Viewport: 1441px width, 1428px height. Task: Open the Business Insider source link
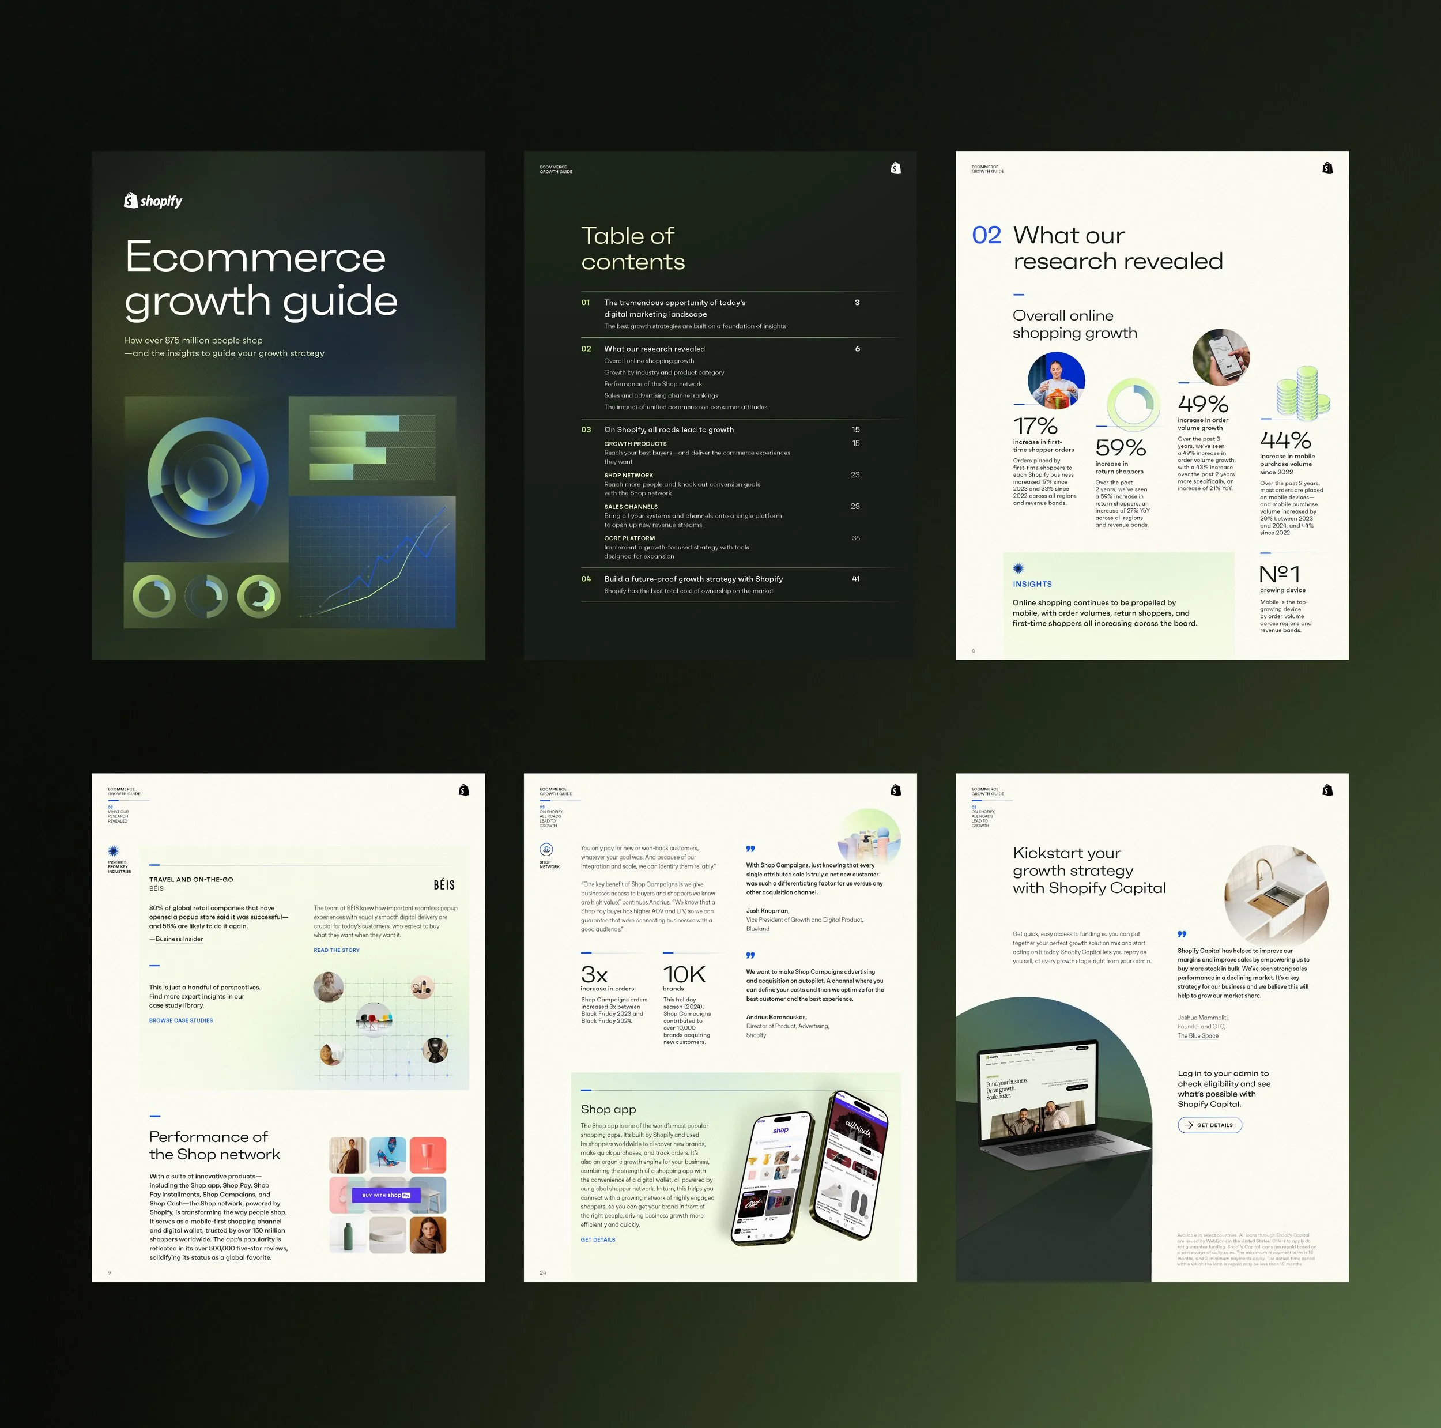click(179, 939)
